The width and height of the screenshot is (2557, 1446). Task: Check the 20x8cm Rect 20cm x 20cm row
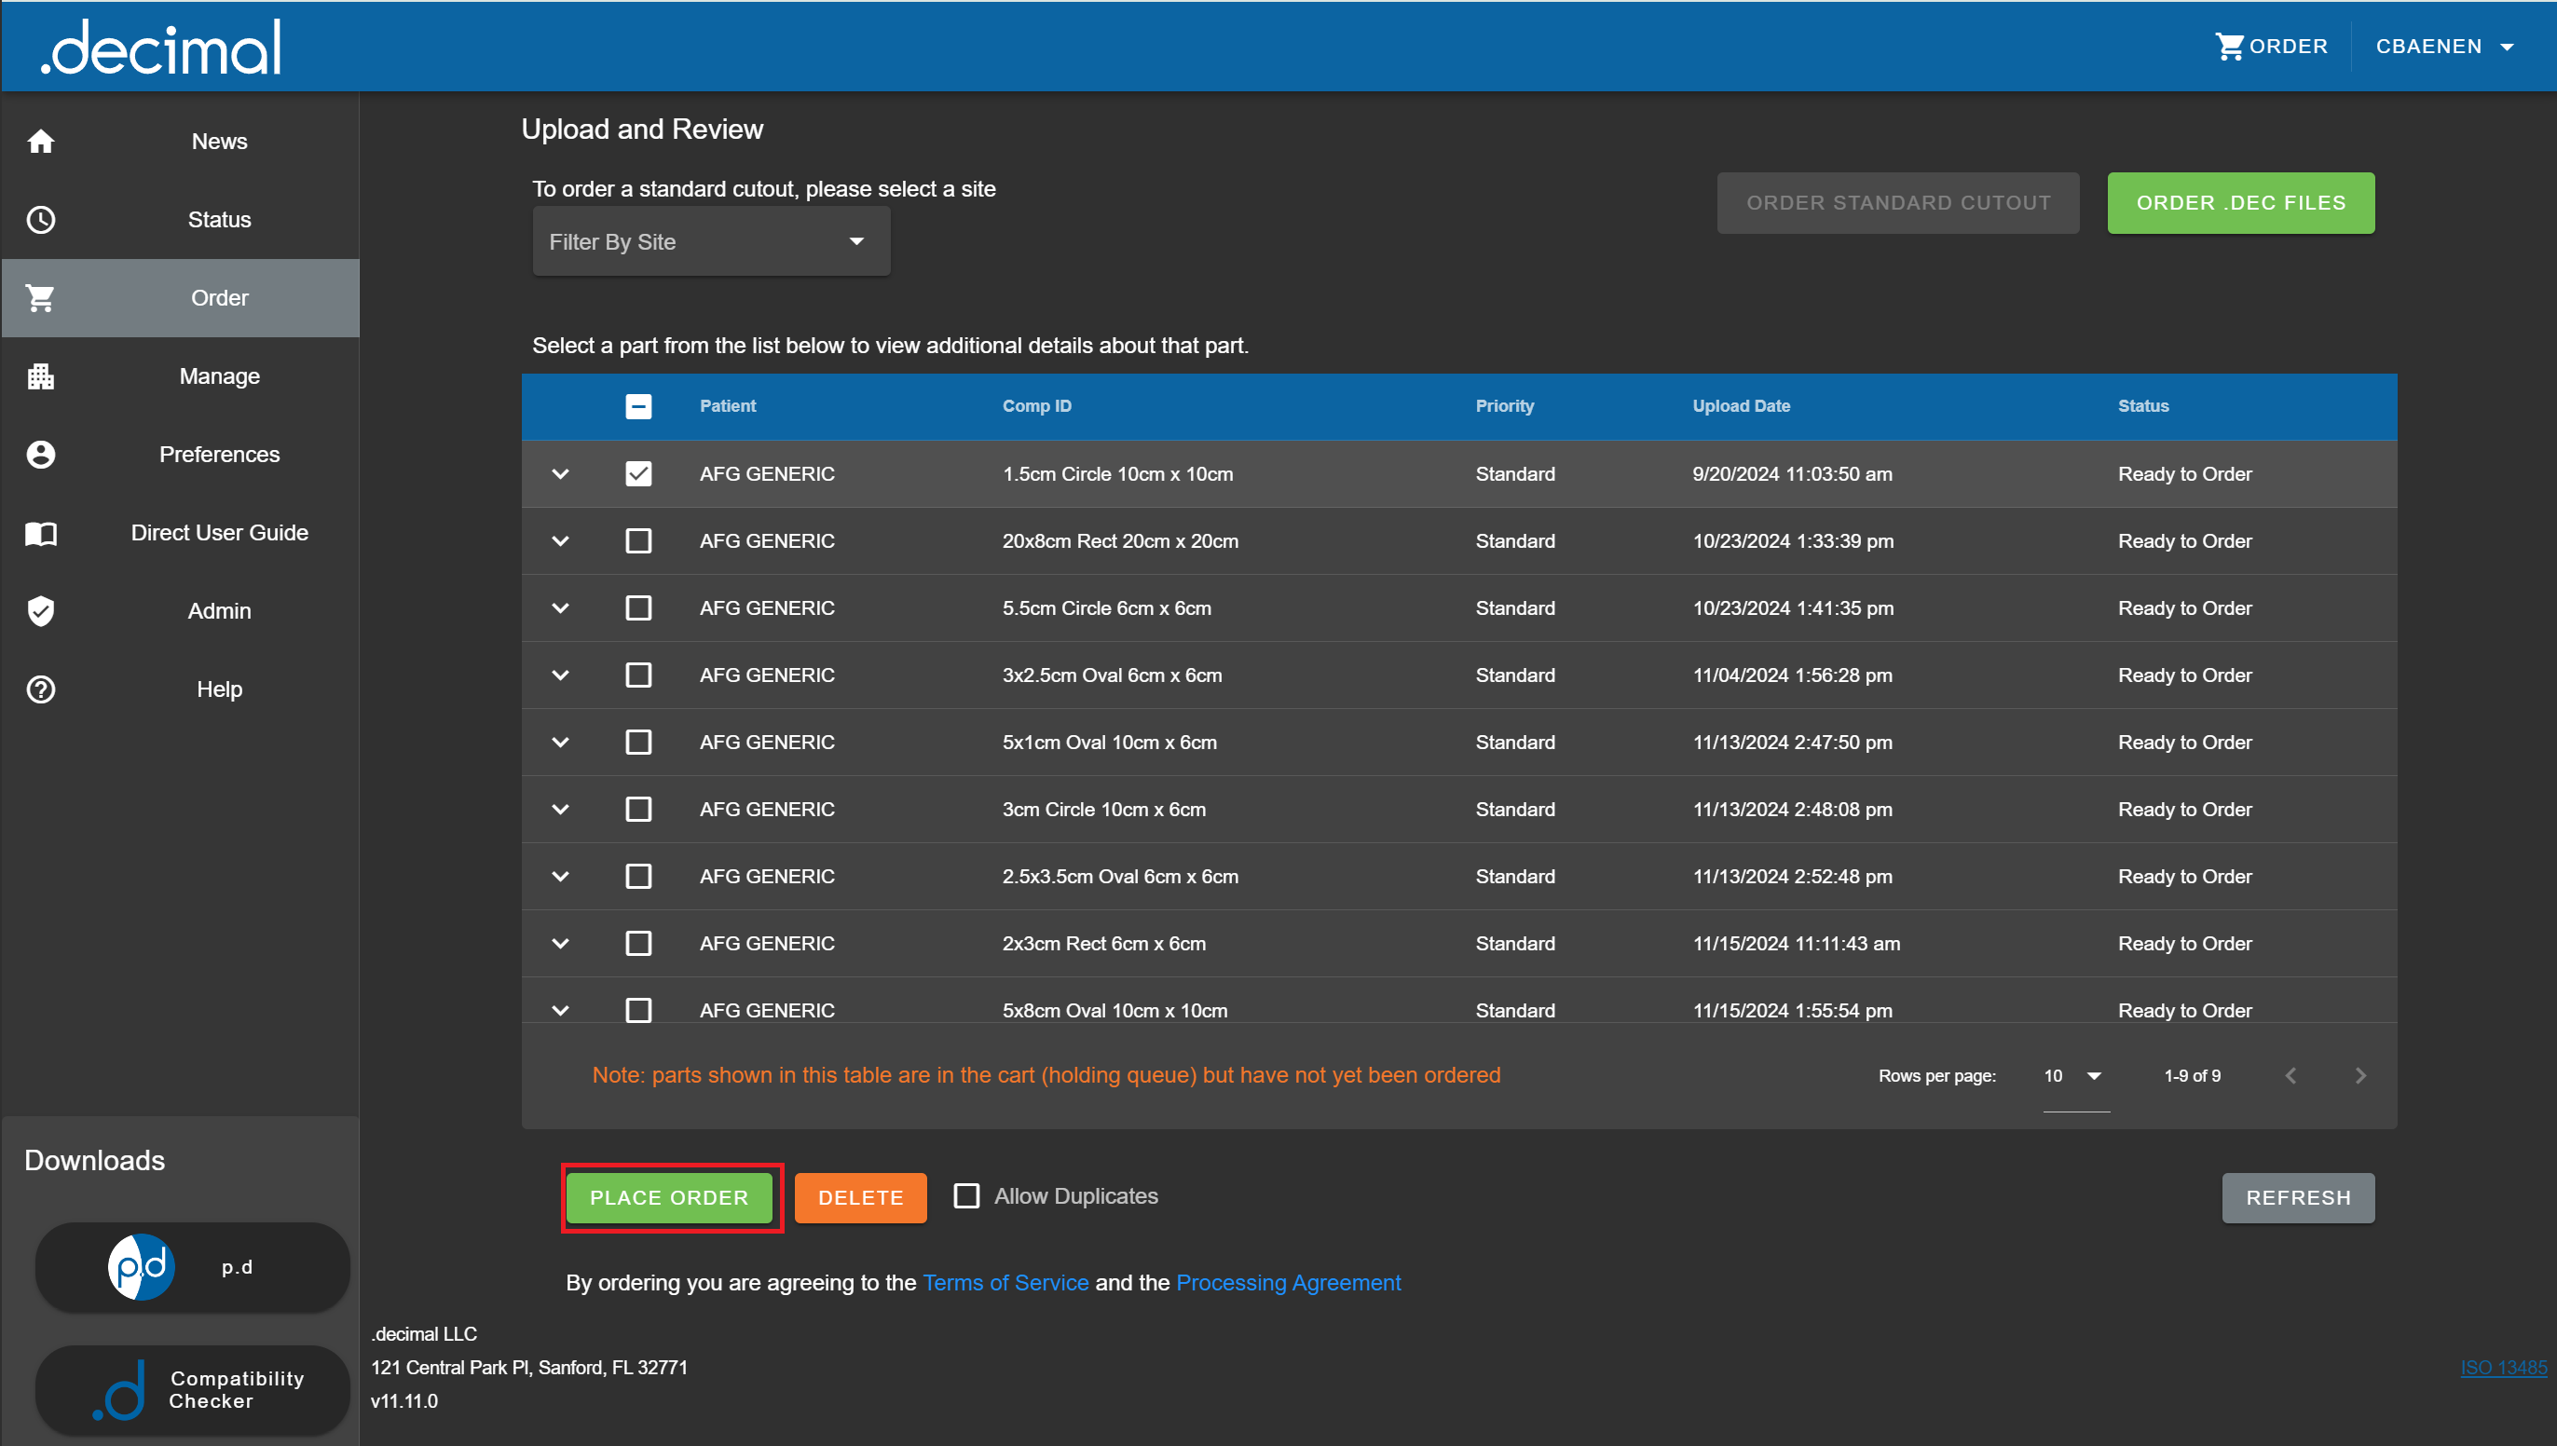pos(638,541)
